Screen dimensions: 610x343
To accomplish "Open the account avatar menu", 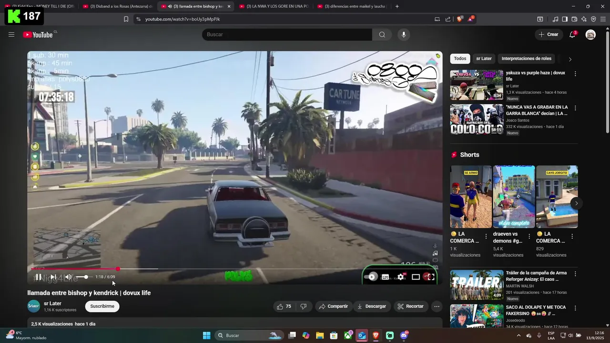I will (x=590, y=34).
